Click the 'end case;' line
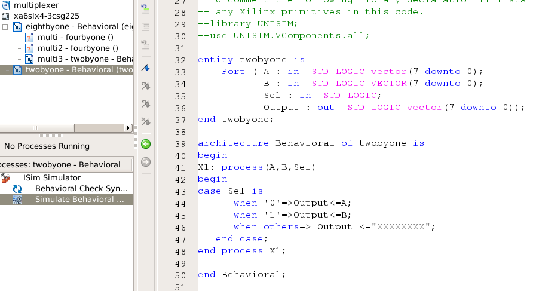The width and height of the screenshot is (533, 291). [241, 239]
